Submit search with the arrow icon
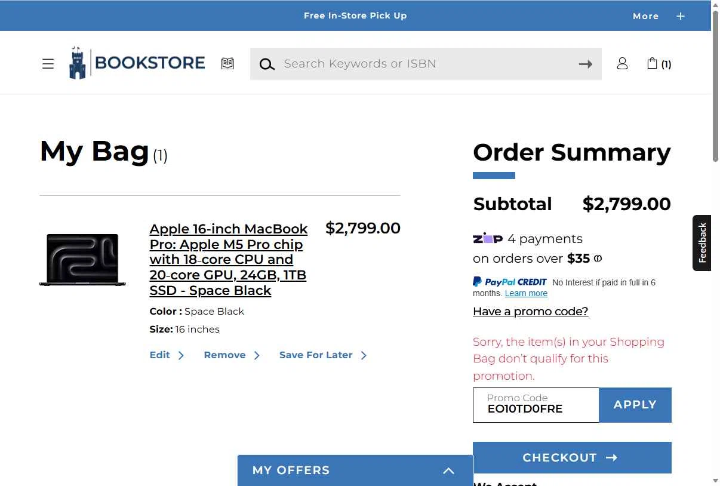 (586, 64)
